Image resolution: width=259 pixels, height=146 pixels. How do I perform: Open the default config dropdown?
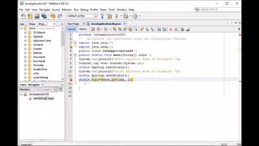point(82,16)
